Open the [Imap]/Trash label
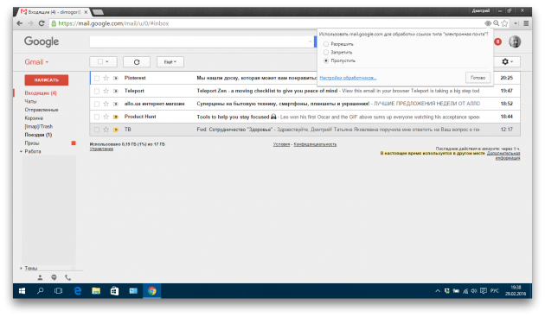545x317 pixels. [39, 126]
